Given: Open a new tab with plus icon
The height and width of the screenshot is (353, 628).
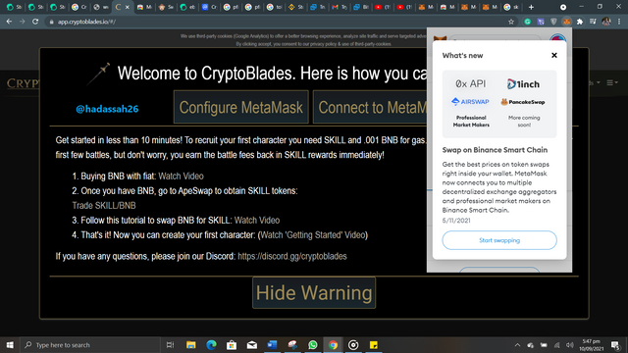Looking at the screenshot, I should pos(531,7).
